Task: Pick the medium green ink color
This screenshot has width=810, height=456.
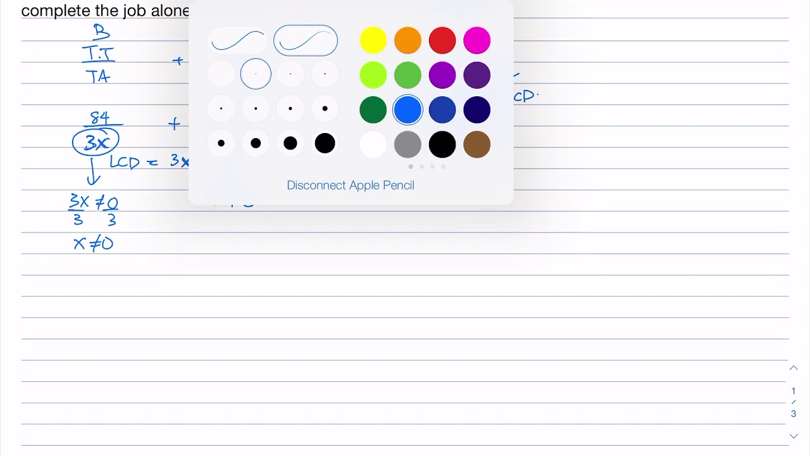Action: pos(408,75)
